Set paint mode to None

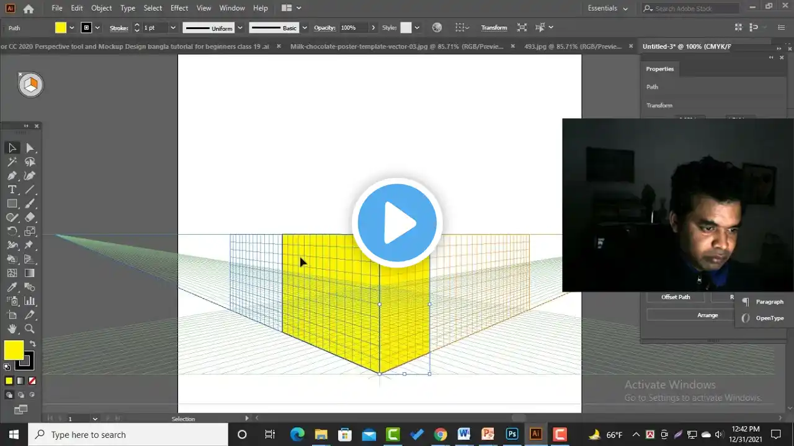coord(32,381)
